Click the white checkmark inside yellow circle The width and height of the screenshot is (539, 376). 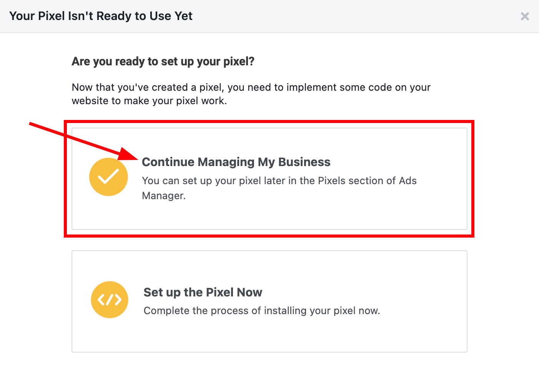point(108,177)
